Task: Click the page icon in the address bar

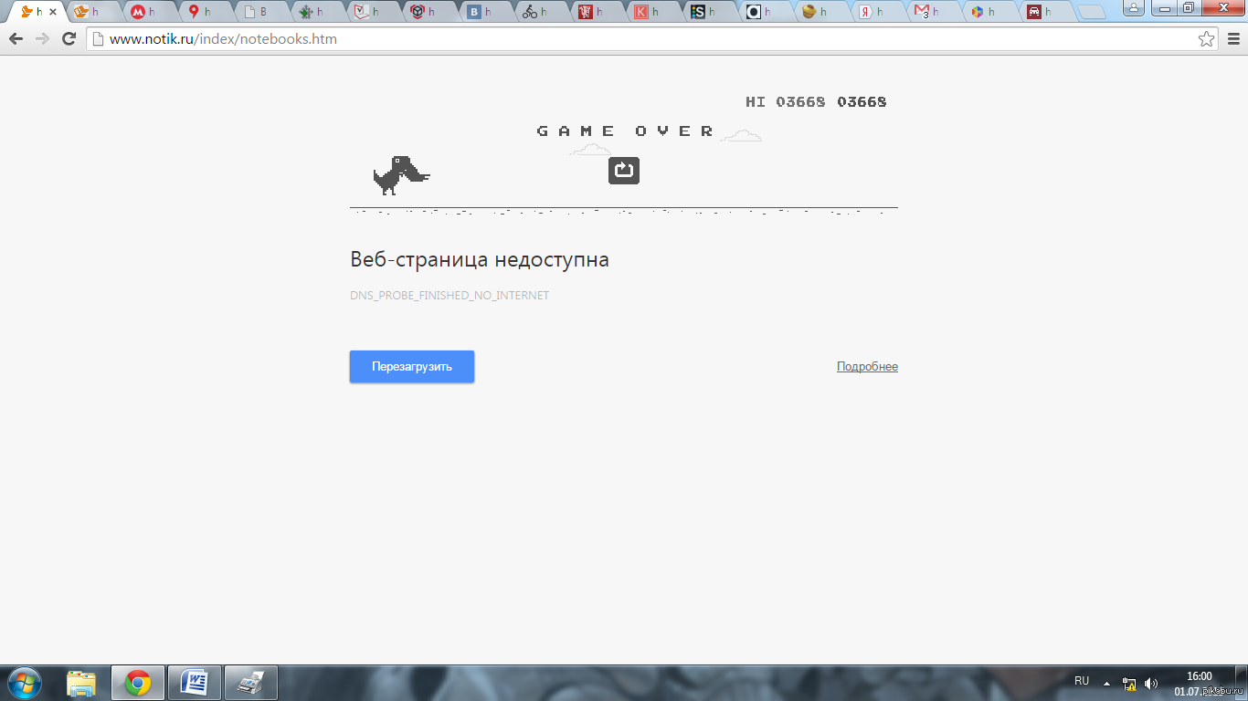Action: click(x=98, y=39)
